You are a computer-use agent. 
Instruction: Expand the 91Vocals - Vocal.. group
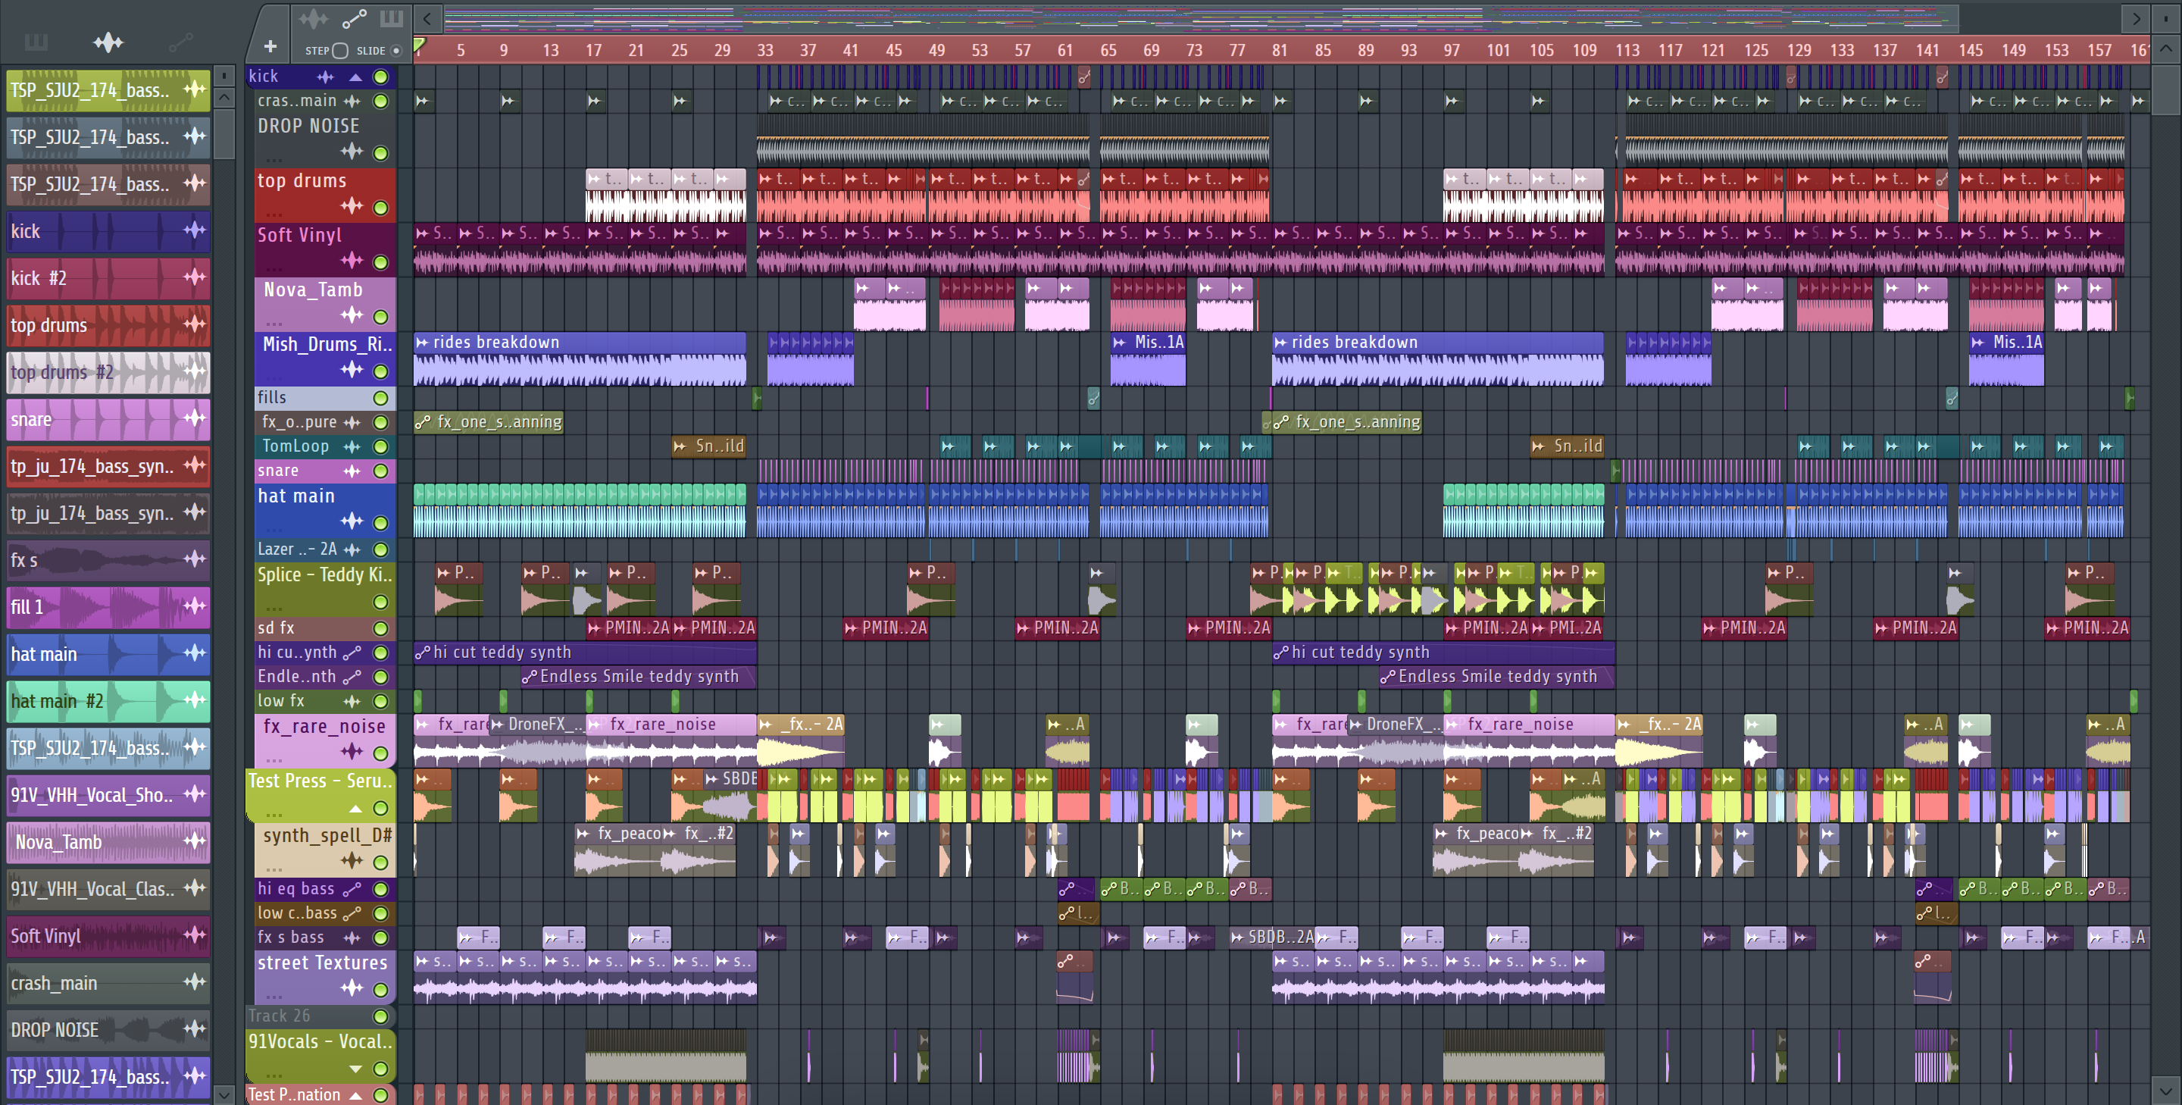(356, 1069)
